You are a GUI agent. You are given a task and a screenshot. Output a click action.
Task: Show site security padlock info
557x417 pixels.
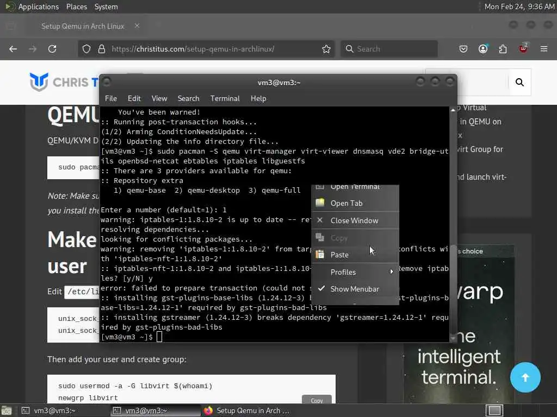102,49
